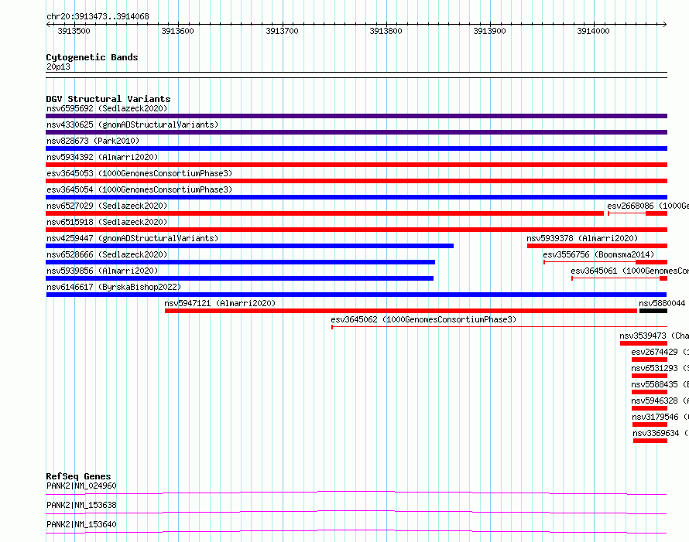Image resolution: width=689 pixels, height=542 pixels.
Task: Open the nsv5880044 variant label
Action: (662, 303)
